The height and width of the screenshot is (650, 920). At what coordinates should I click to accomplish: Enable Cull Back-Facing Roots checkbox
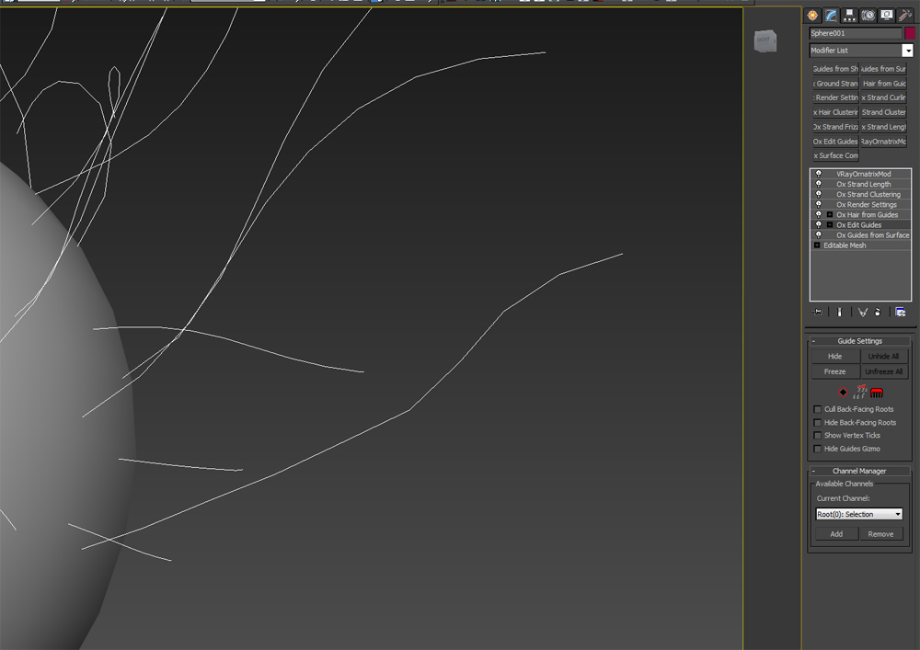coord(818,409)
